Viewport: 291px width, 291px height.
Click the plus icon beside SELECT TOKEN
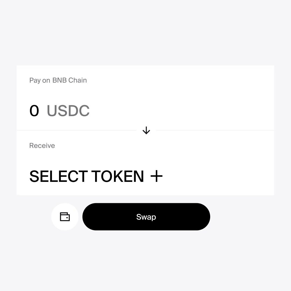point(157,176)
